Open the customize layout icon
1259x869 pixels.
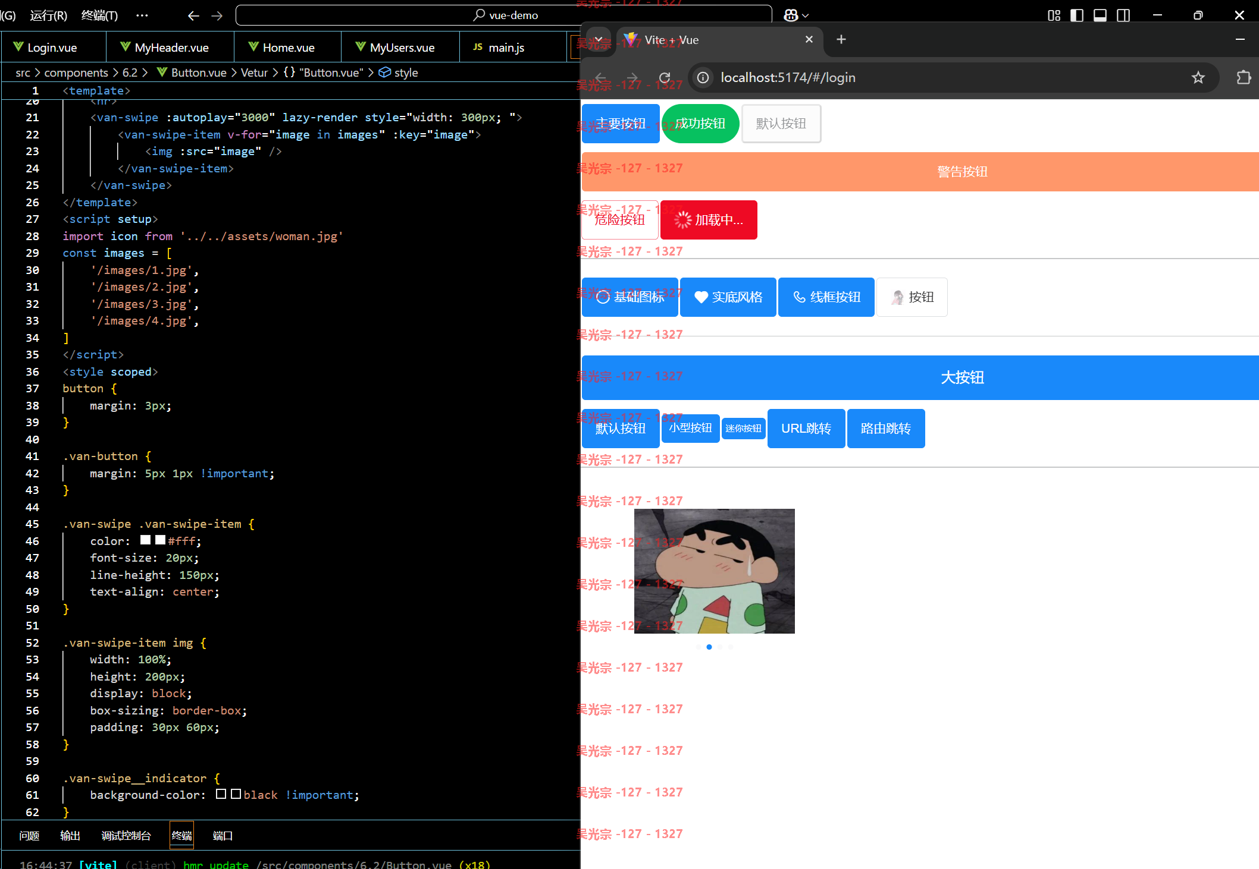point(1054,15)
